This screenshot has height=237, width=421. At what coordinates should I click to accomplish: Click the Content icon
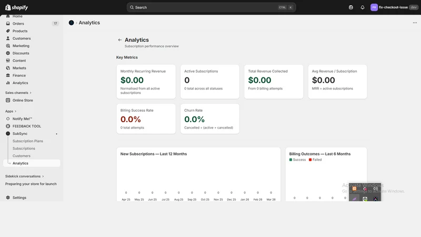[x=8, y=61]
